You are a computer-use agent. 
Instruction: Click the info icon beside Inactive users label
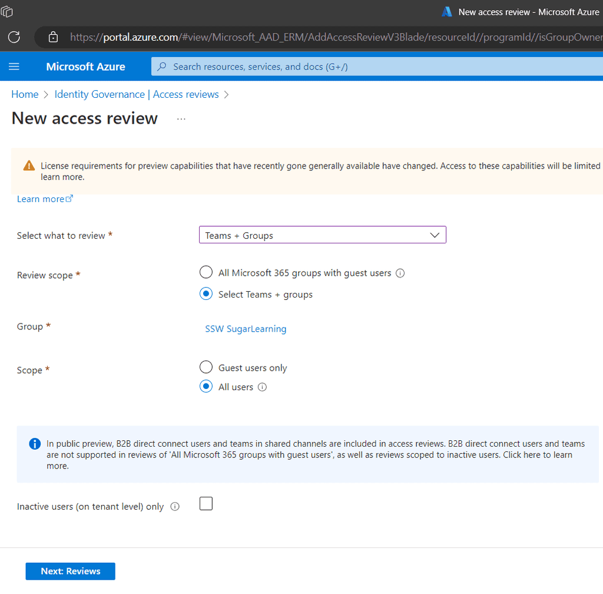pos(175,506)
